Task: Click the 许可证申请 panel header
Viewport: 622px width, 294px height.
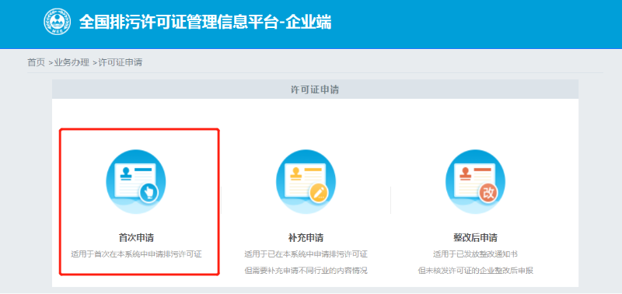Action: click(315, 89)
